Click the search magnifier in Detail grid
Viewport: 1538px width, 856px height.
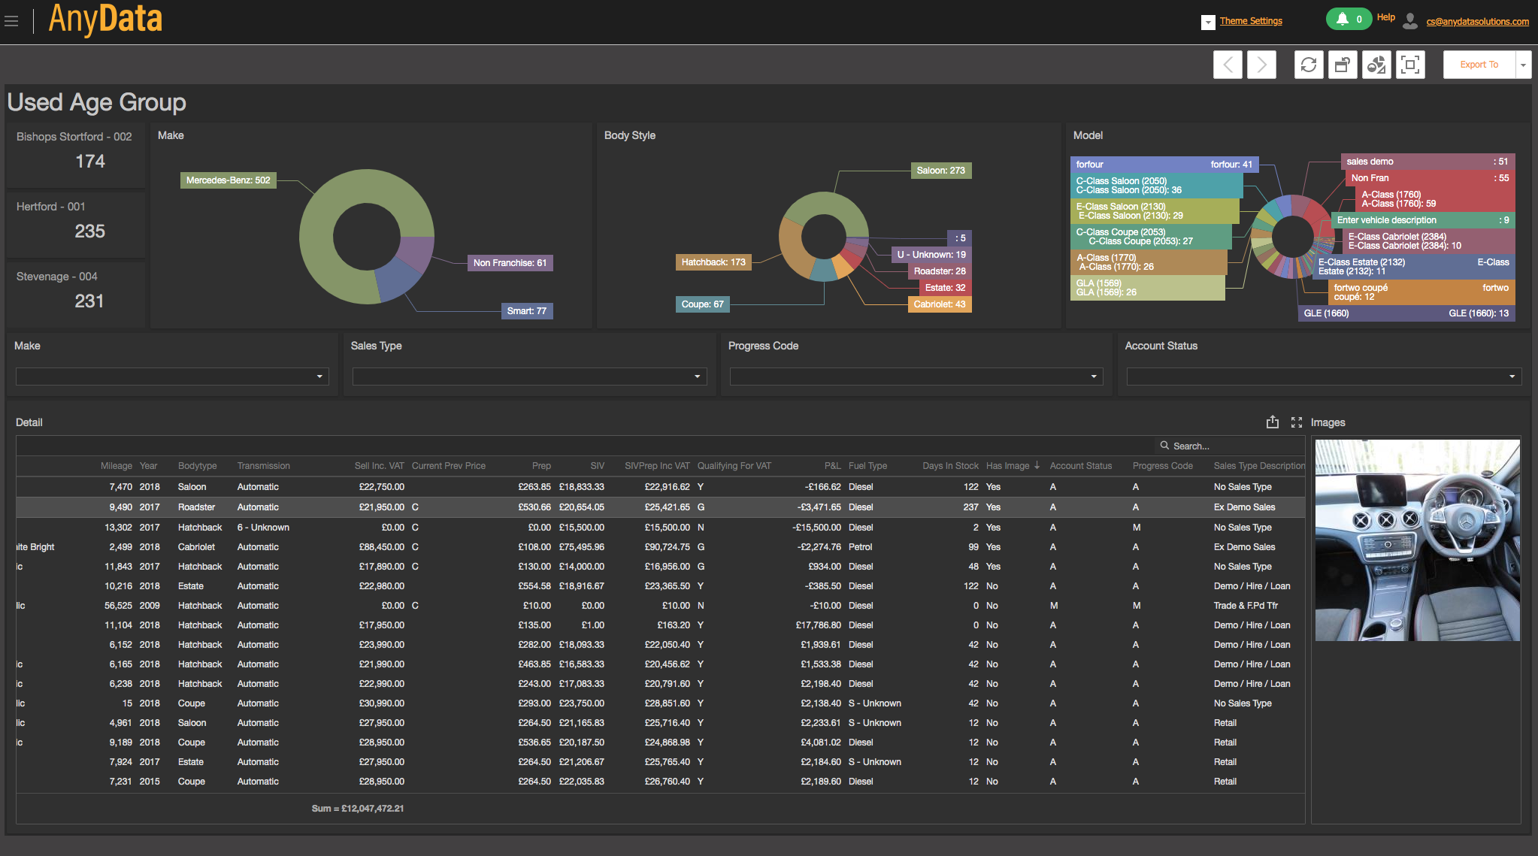point(1165,446)
